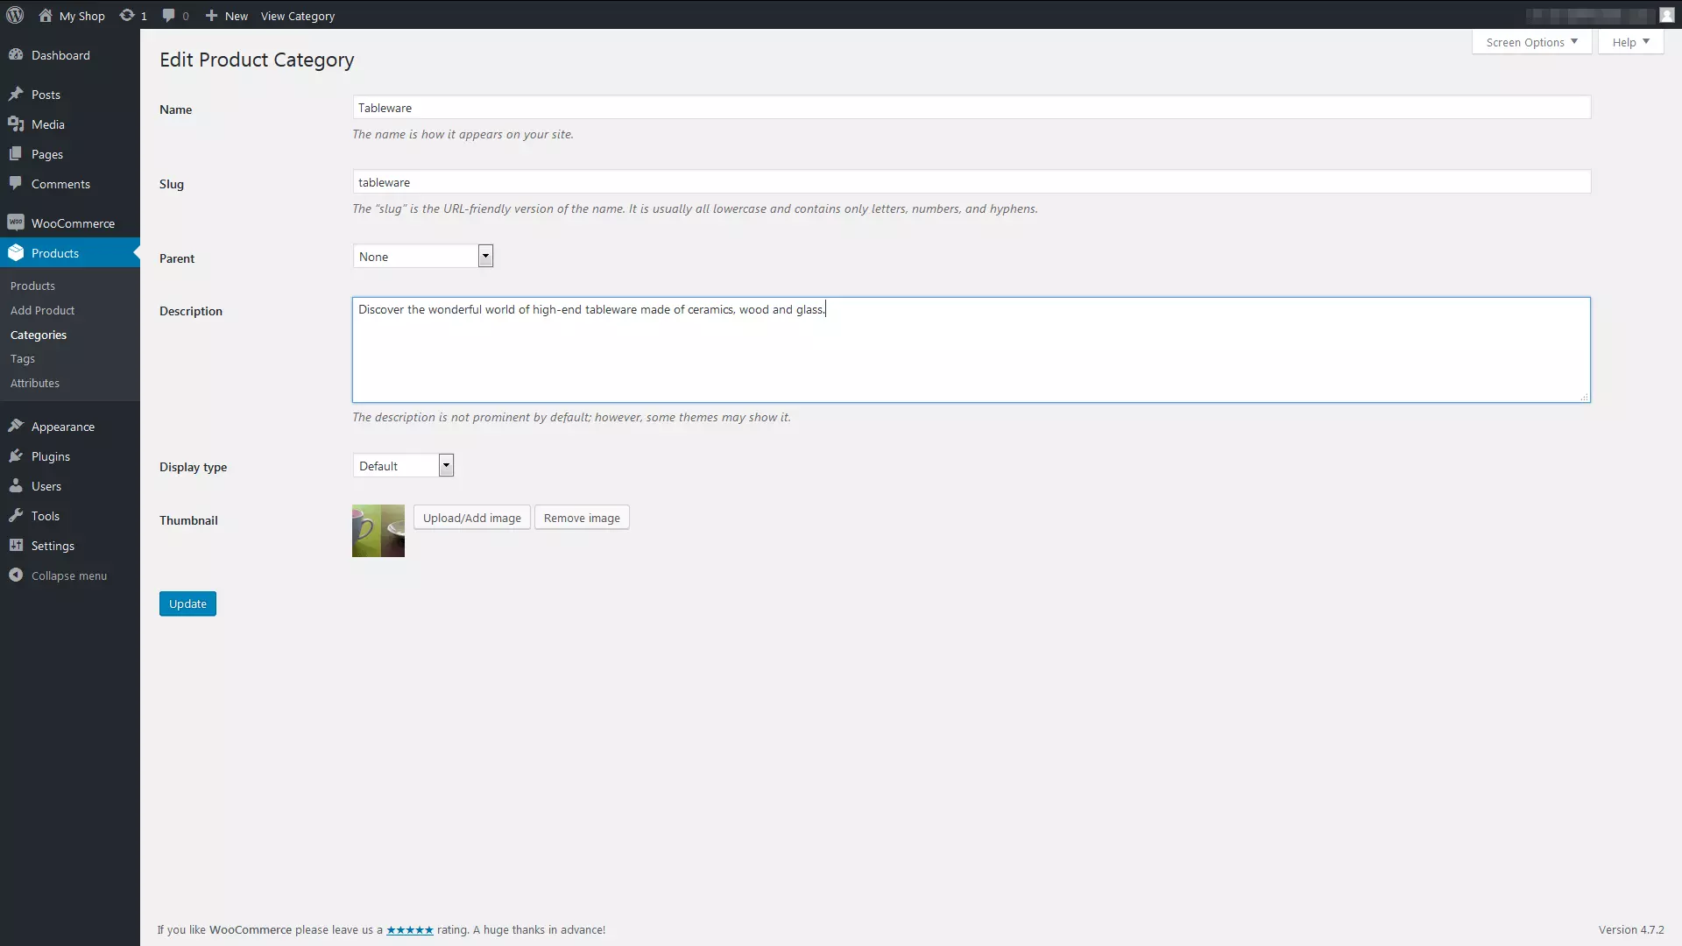Click the 'Edit Product Category' heading
This screenshot has height=946, width=1682.
[x=257, y=60]
